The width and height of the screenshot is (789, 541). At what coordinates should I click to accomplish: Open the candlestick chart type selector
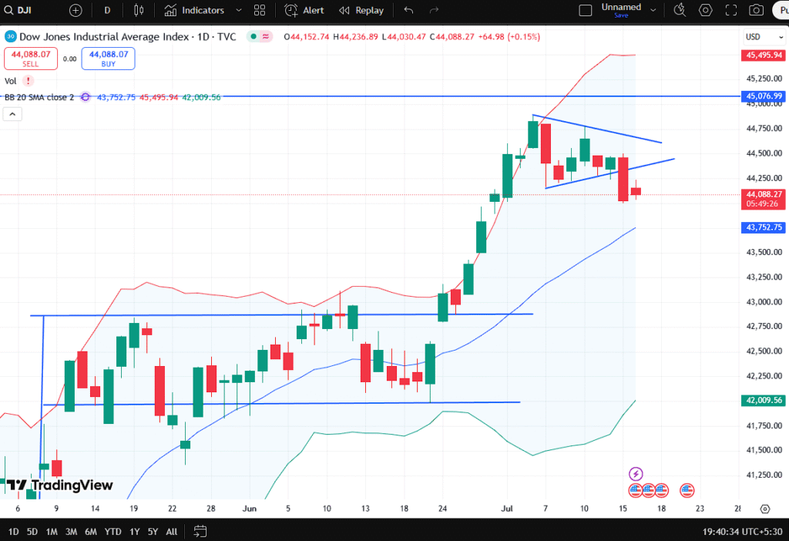point(139,10)
